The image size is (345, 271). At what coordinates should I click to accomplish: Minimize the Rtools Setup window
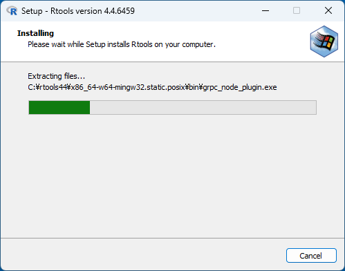tap(265, 10)
